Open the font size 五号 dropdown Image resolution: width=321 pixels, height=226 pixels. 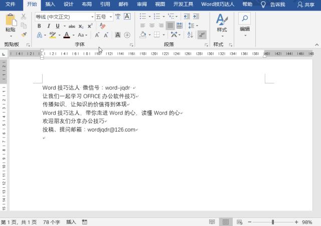(x=111, y=17)
